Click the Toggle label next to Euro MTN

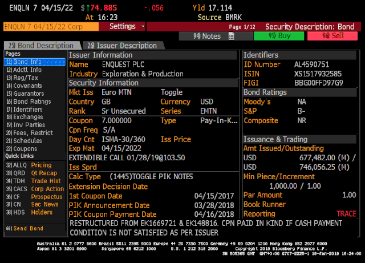click(172, 92)
